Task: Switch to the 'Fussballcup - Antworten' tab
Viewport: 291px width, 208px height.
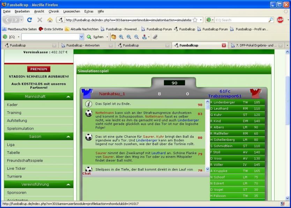Action: pyautogui.click(x=83, y=45)
